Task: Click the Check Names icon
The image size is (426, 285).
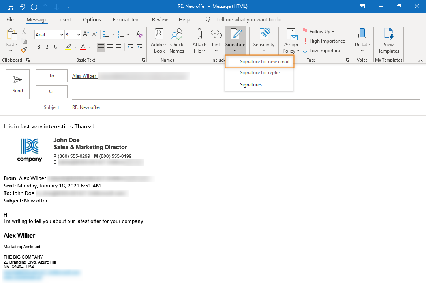Action: 176,39
